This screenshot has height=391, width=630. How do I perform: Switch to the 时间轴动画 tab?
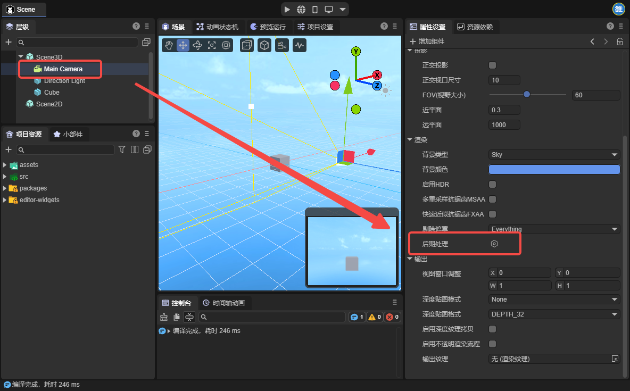click(223, 303)
